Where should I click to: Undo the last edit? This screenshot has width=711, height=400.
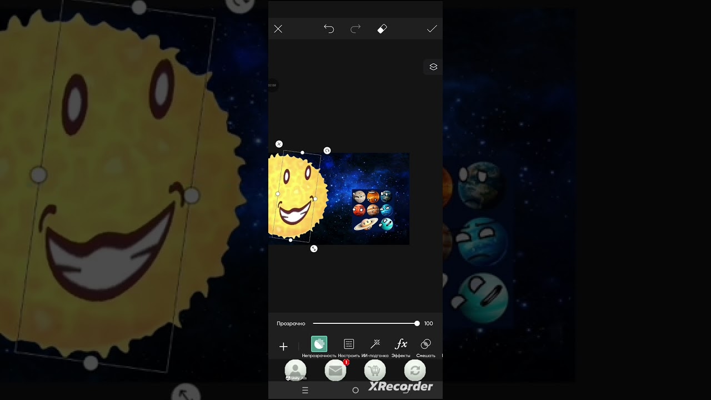(329, 29)
